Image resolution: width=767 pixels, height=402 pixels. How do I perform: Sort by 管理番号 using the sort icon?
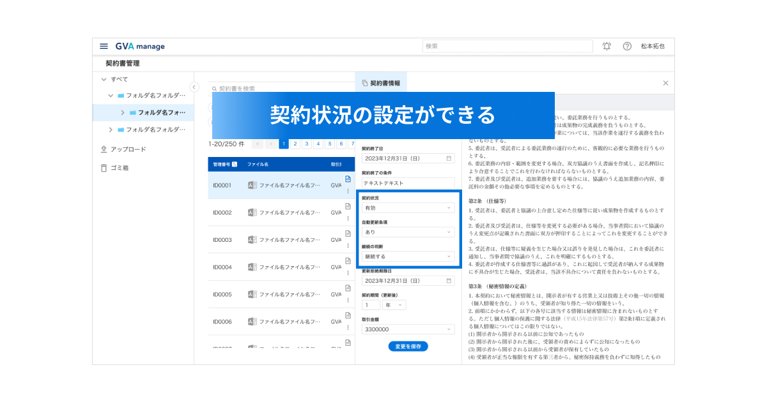tap(235, 164)
